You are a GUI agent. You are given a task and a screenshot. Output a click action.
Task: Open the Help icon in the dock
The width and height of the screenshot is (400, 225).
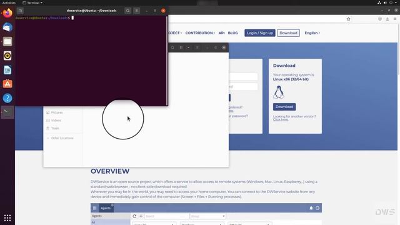[7, 98]
